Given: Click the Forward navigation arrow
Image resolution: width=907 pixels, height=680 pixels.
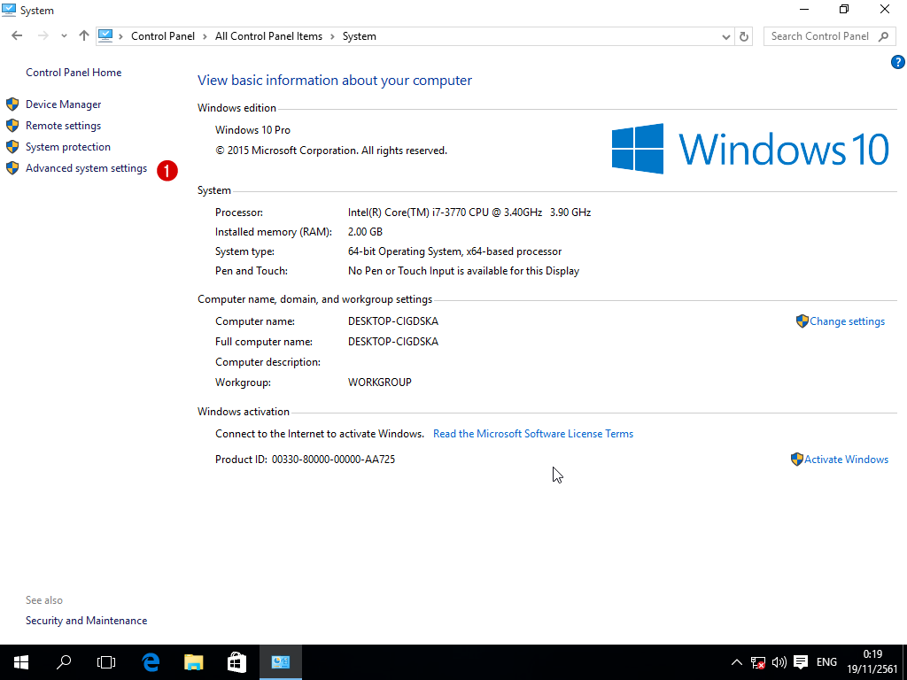Looking at the screenshot, I should (43, 35).
